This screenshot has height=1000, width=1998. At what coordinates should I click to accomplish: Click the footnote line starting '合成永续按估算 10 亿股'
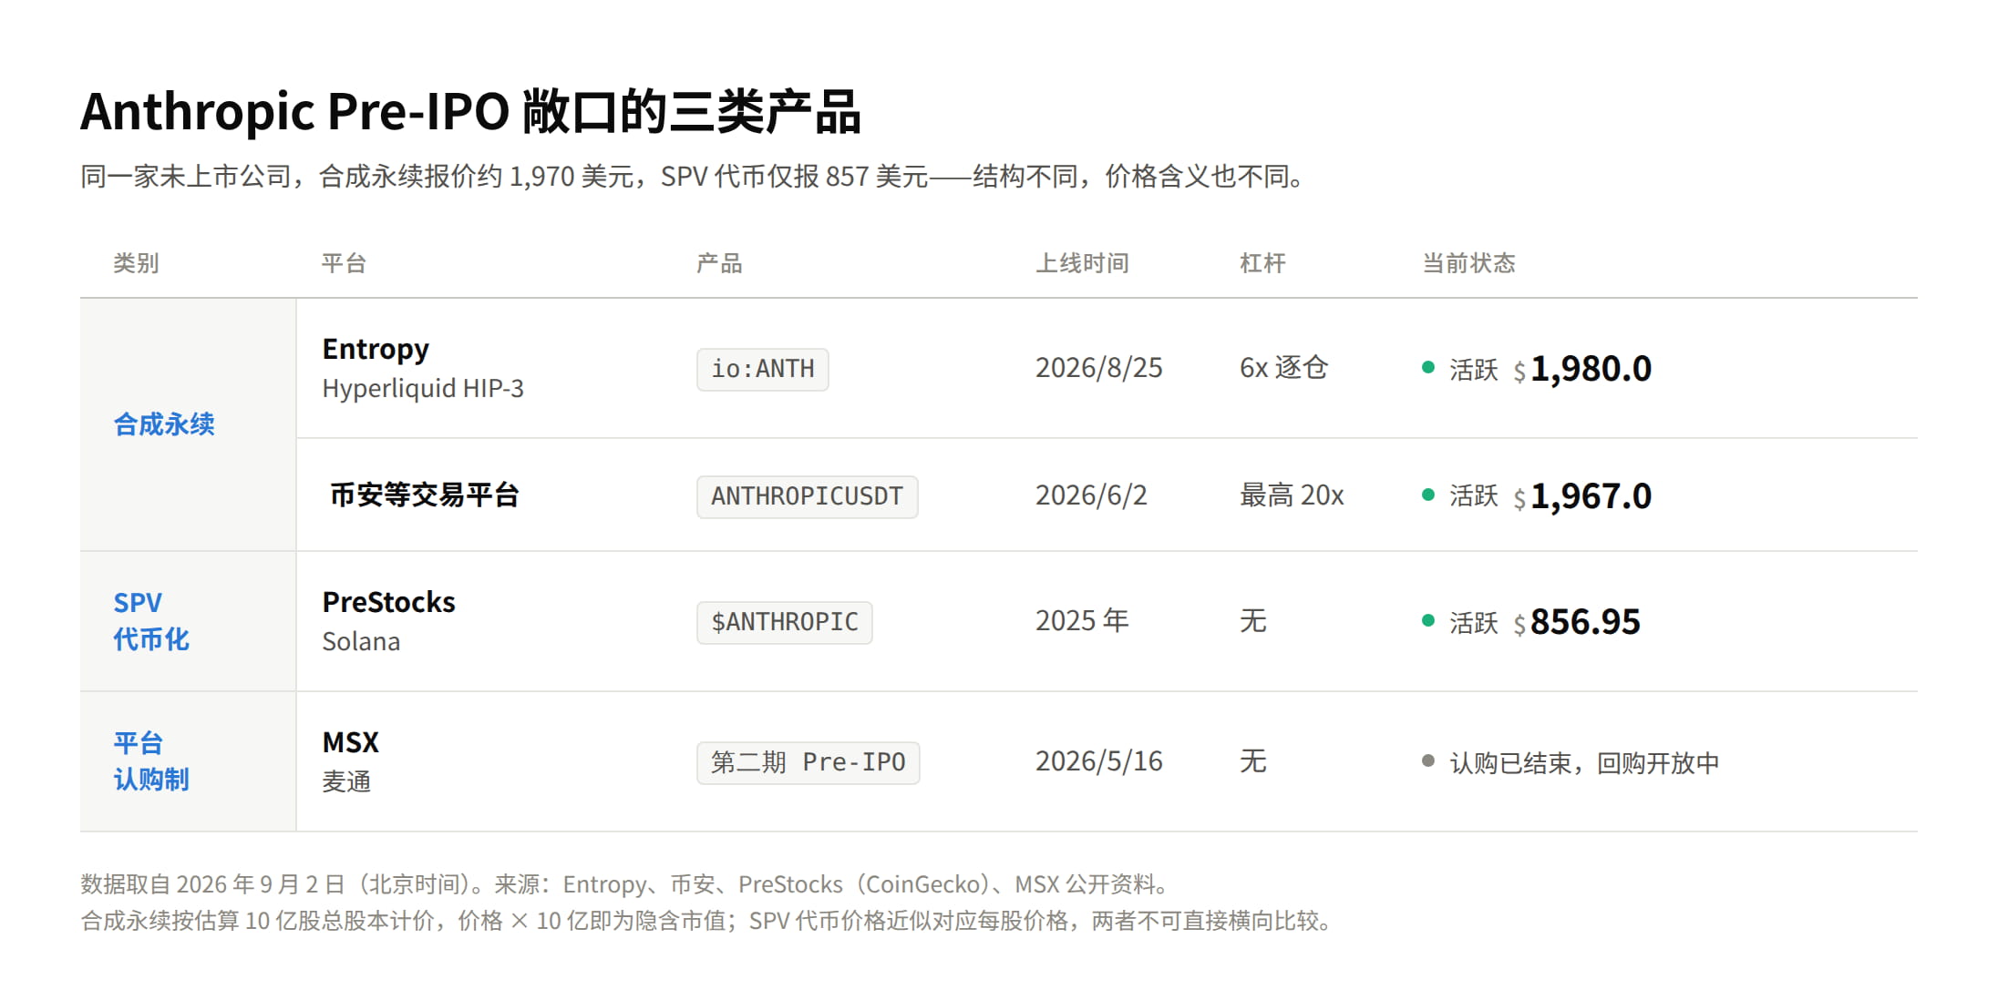(x=707, y=921)
